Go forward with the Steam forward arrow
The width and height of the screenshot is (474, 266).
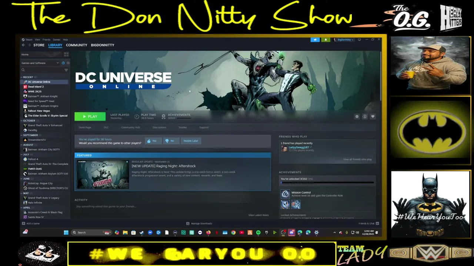click(x=29, y=45)
